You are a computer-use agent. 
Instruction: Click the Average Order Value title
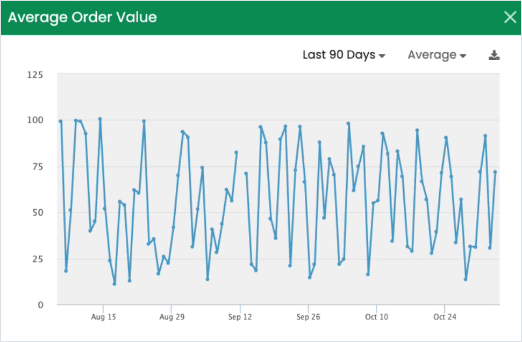coord(82,17)
